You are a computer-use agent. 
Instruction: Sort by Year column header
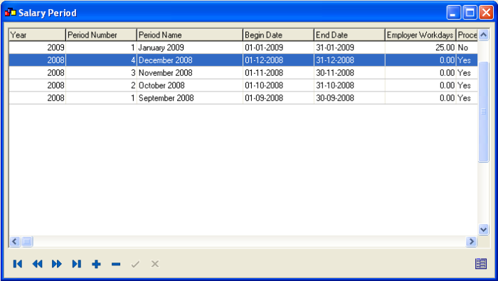tap(37, 35)
